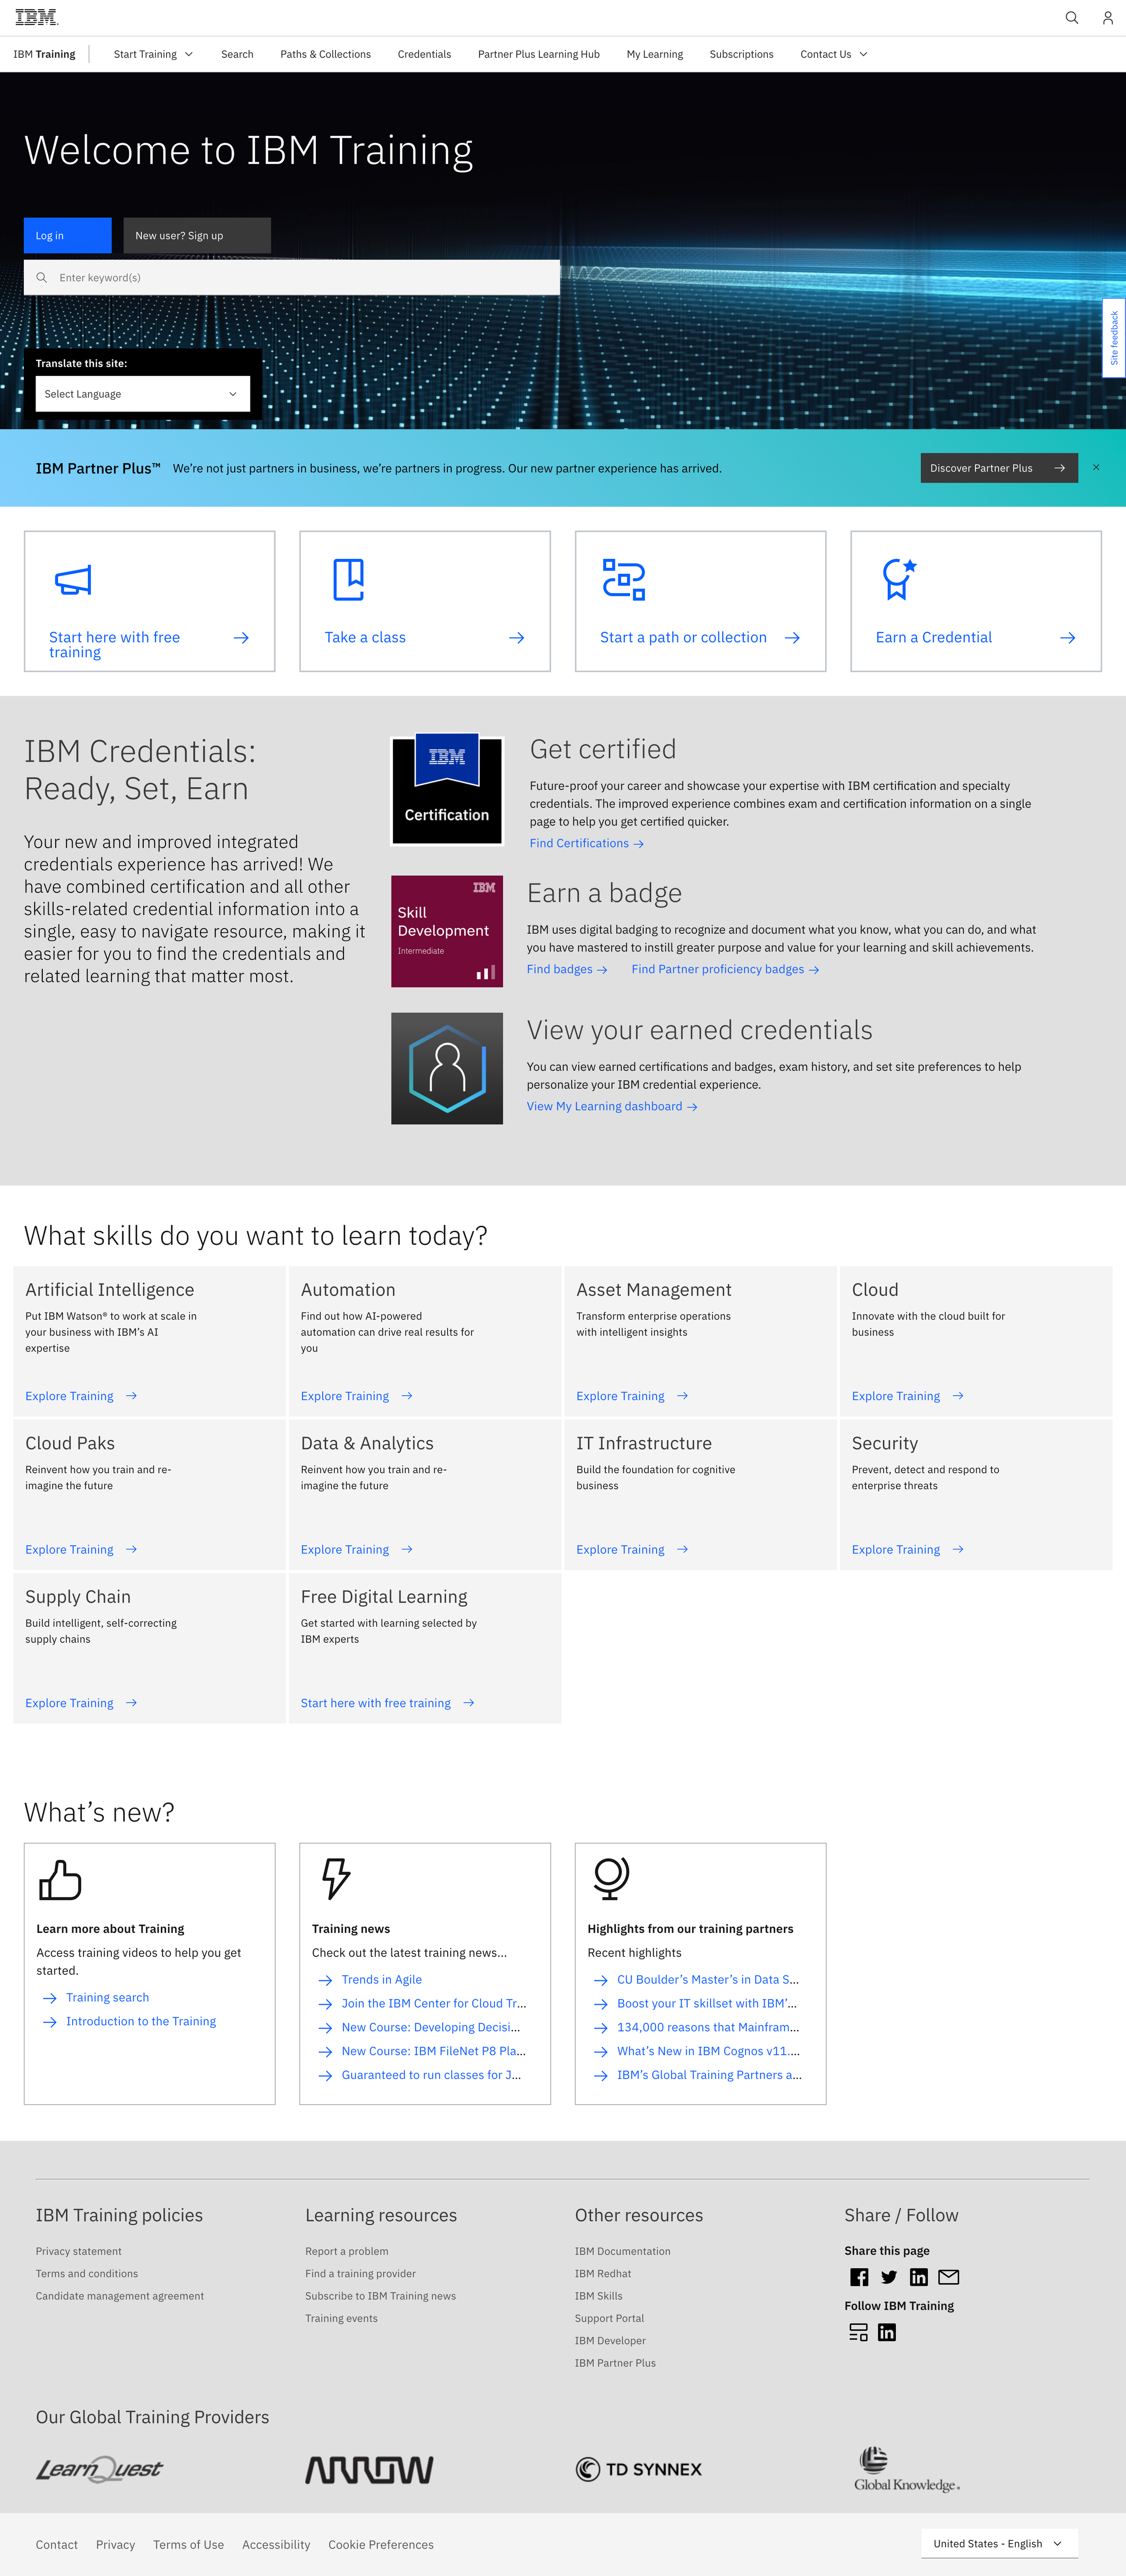Click the thumbs up icon in Learn more card
The width and height of the screenshot is (1126, 2576).
pos(59,1880)
